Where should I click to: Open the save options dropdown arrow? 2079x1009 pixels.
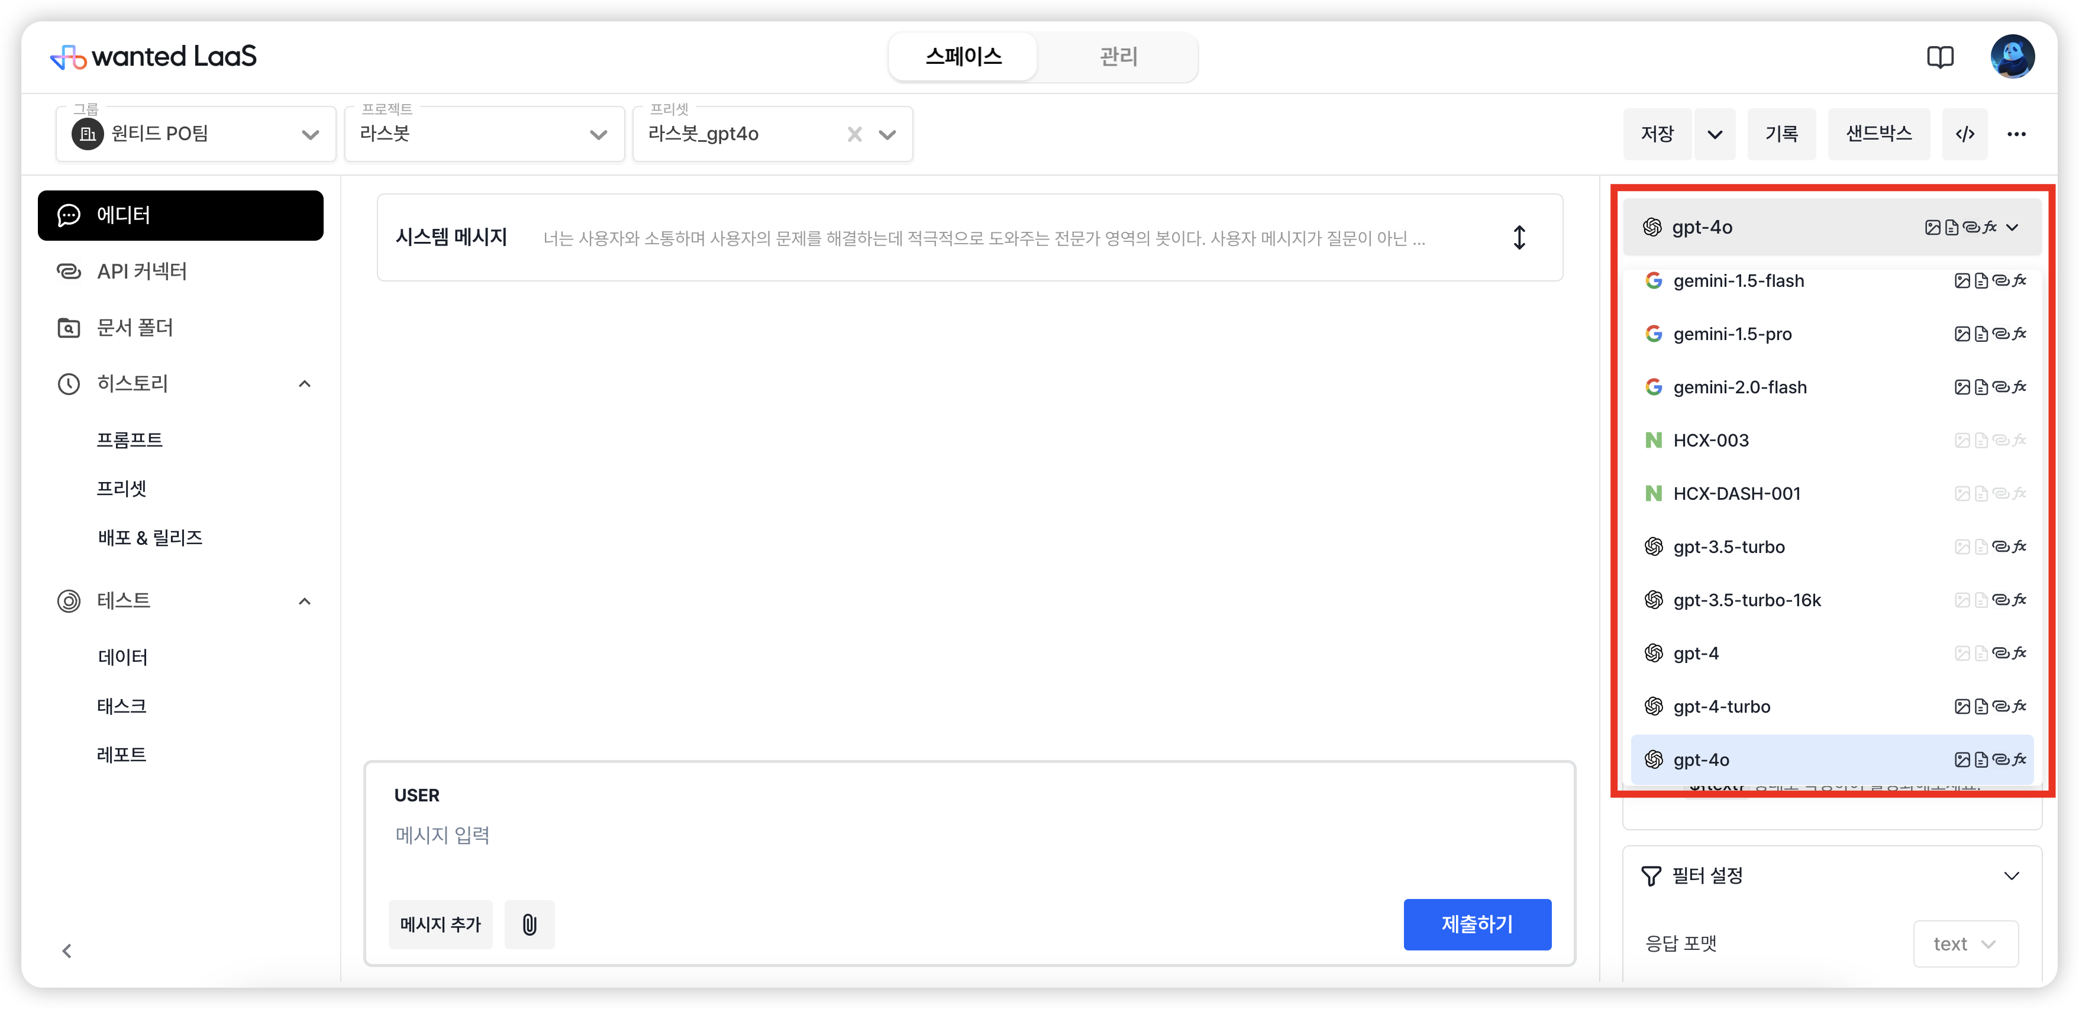coord(1715,134)
